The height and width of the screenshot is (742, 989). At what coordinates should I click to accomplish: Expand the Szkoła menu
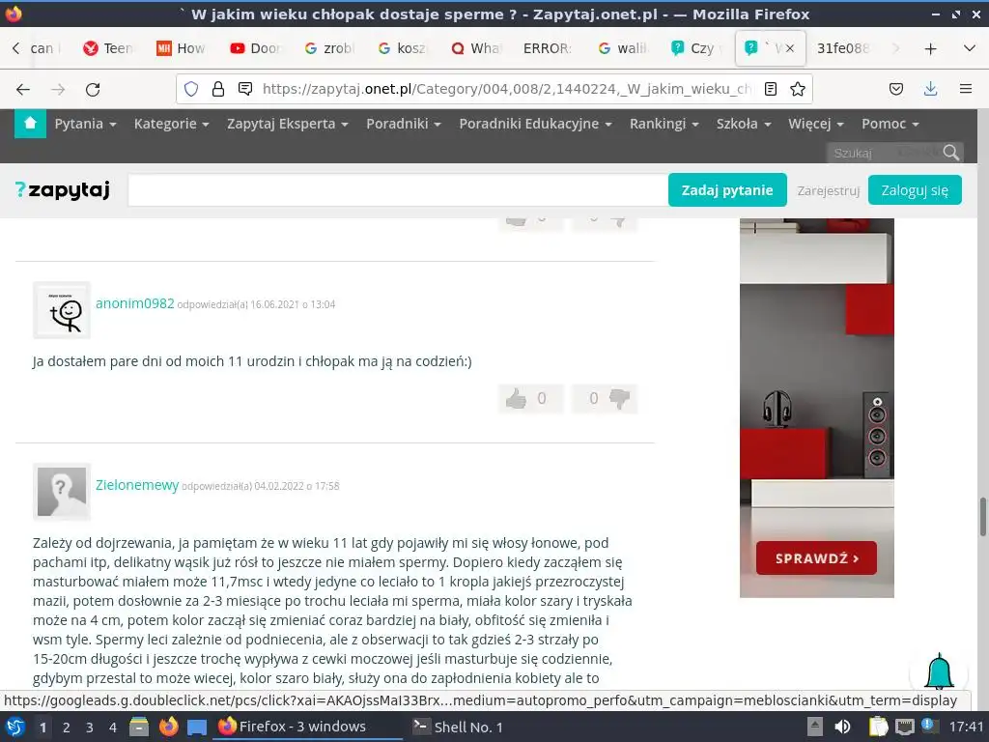pos(744,124)
